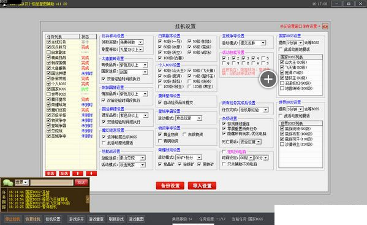Click the 导入设置 button
Screen dimensions: 367x225
202,186
